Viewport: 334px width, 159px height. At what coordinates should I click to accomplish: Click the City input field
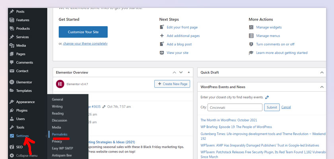click(235, 107)
